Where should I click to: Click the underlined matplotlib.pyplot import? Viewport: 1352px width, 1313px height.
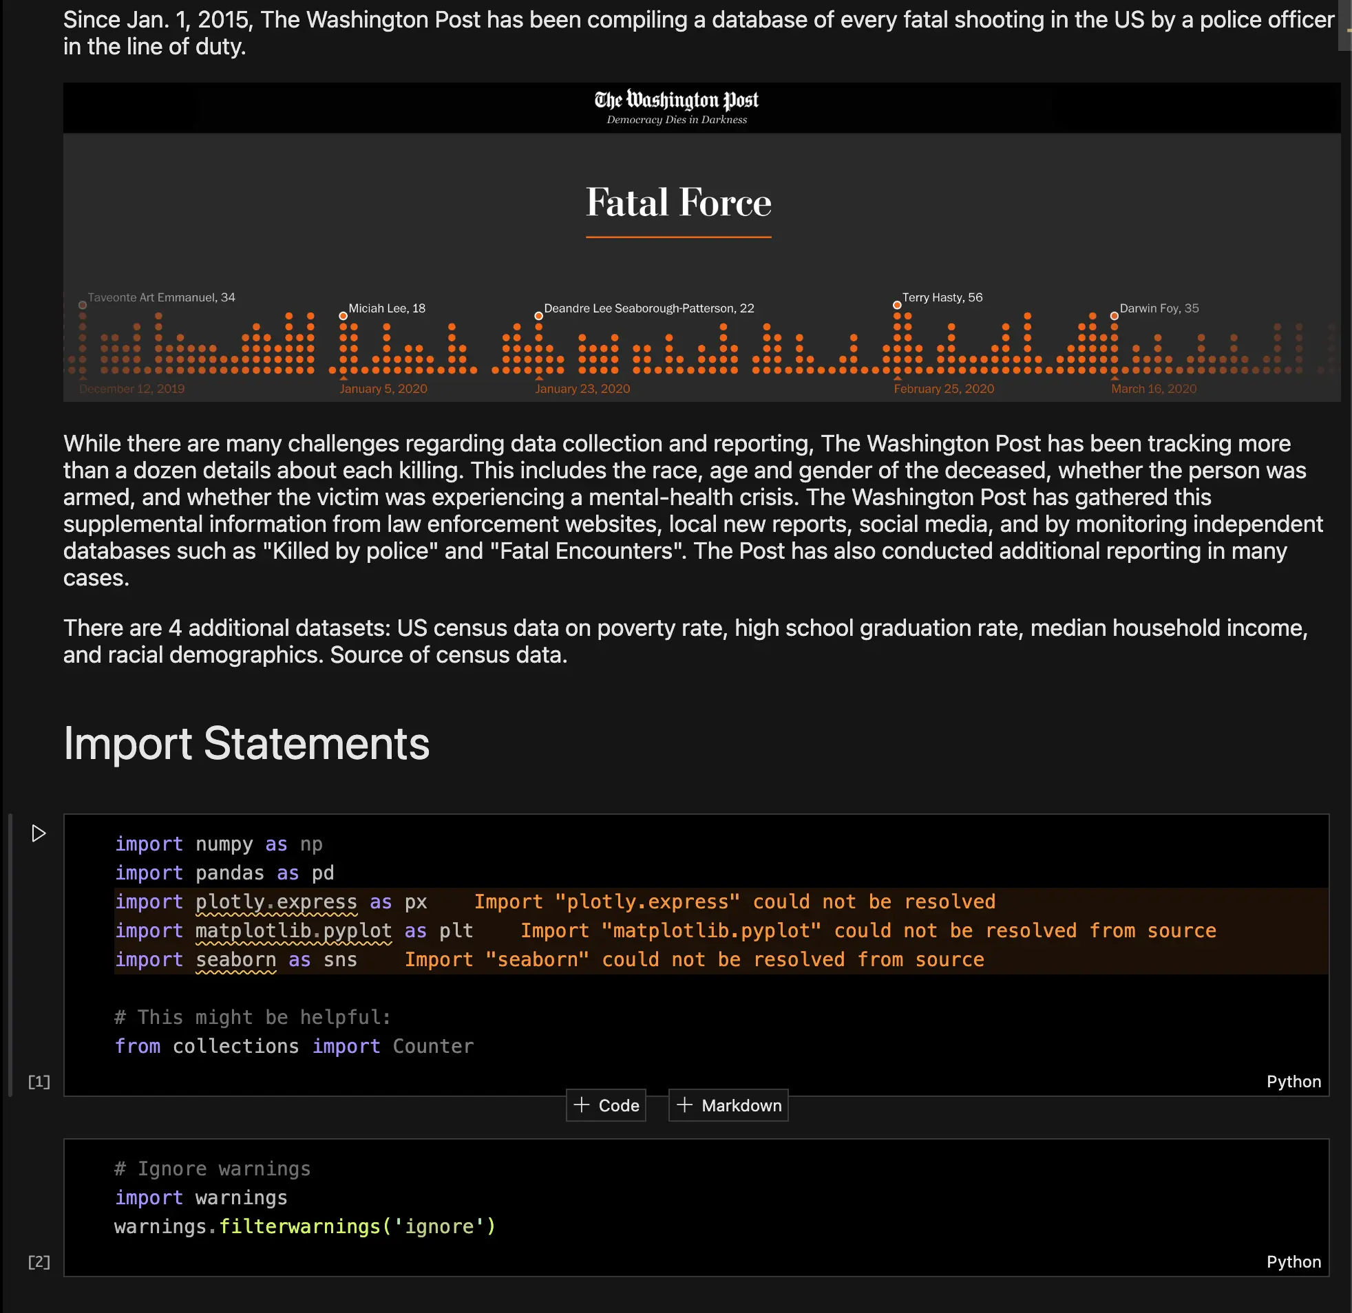294,931
